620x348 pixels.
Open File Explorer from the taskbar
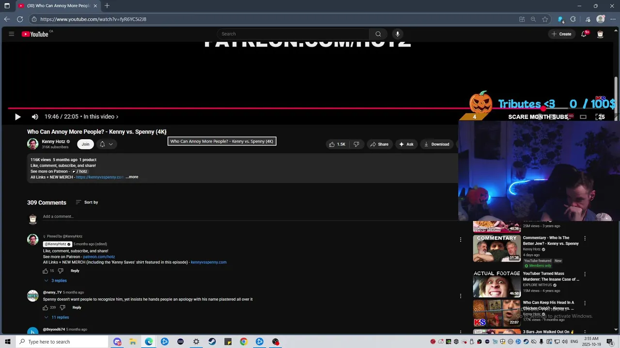pos(133,342)
